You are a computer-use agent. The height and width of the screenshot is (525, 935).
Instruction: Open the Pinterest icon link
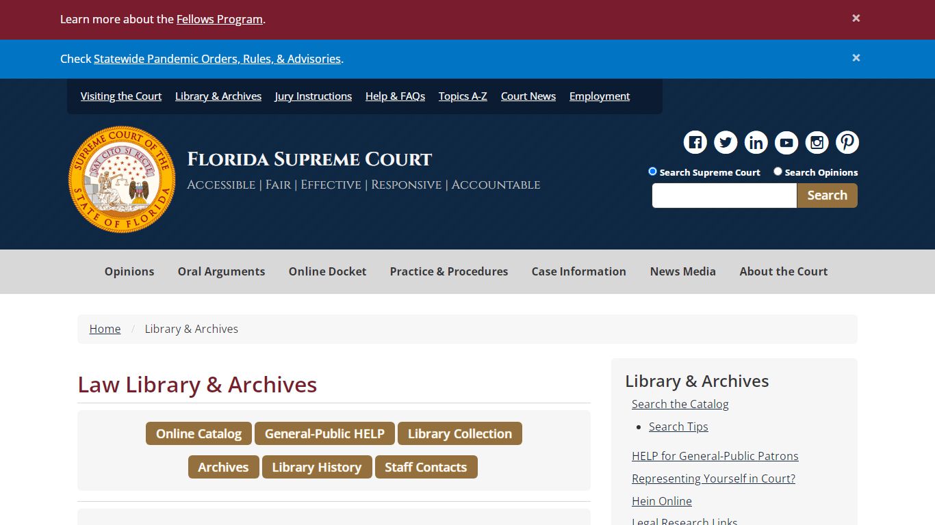847,142
